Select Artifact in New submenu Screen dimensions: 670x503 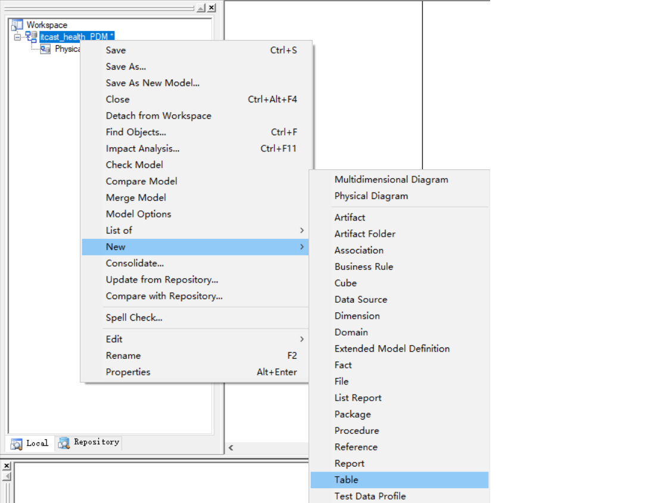click(400, 218)
